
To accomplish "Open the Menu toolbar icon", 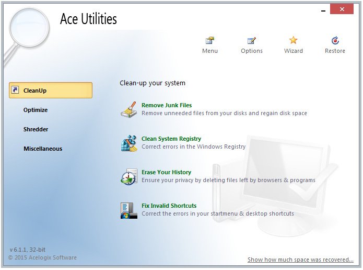I will [210, 41].
